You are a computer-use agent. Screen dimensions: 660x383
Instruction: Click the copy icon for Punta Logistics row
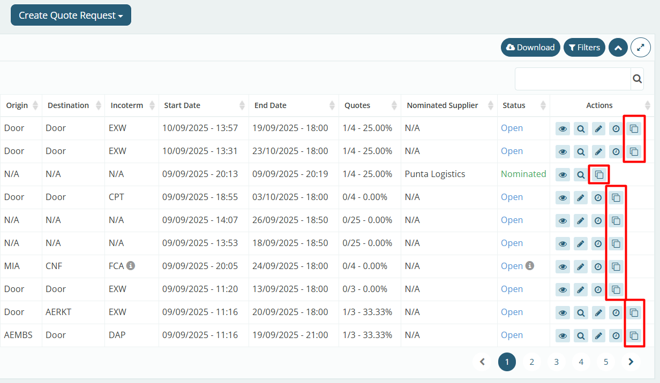pos(598,174)
